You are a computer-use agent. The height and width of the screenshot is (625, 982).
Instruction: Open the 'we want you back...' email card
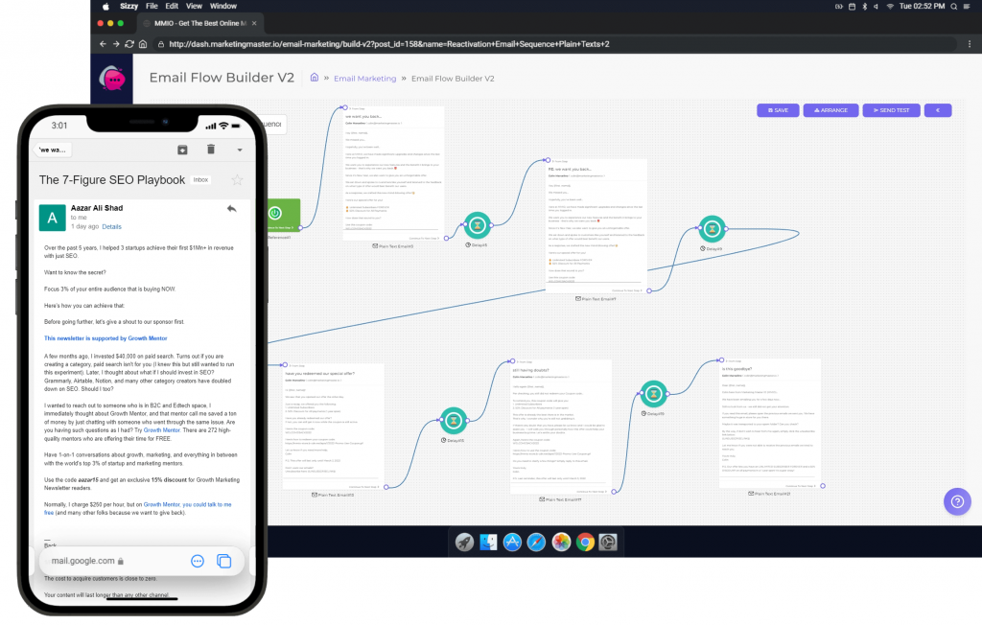point(393,174)
